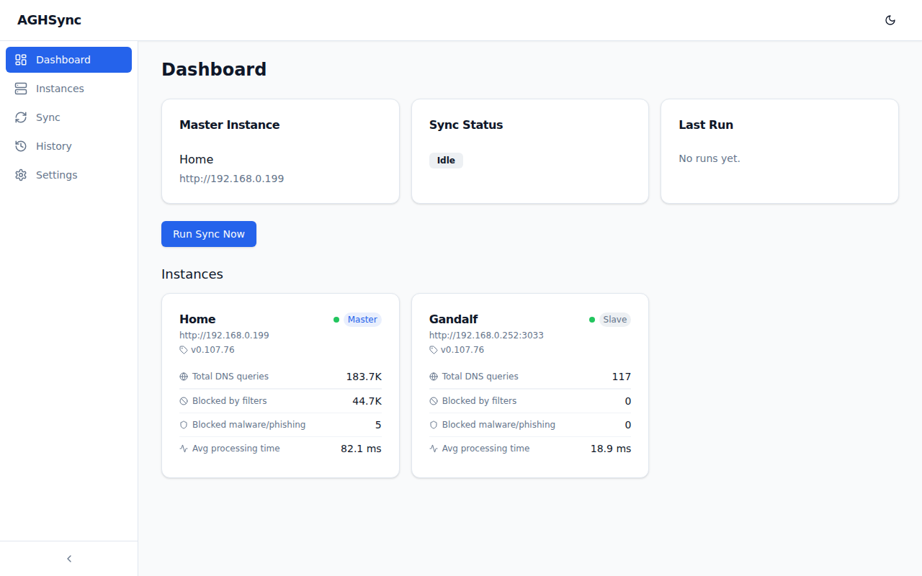Click the Master badge on the Home card
Screen dimensions: 922x576
coord(362,320)
